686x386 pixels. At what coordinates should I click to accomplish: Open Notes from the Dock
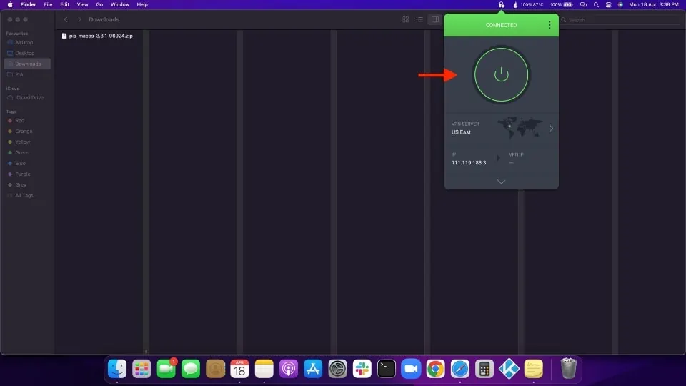[264, 369]
